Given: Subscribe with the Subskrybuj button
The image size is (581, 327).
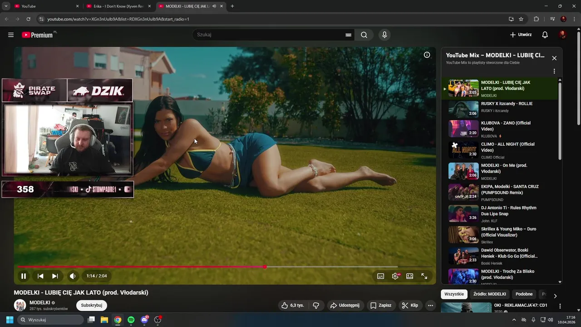Looking at the screenshot, I should (x=92, y=305).
